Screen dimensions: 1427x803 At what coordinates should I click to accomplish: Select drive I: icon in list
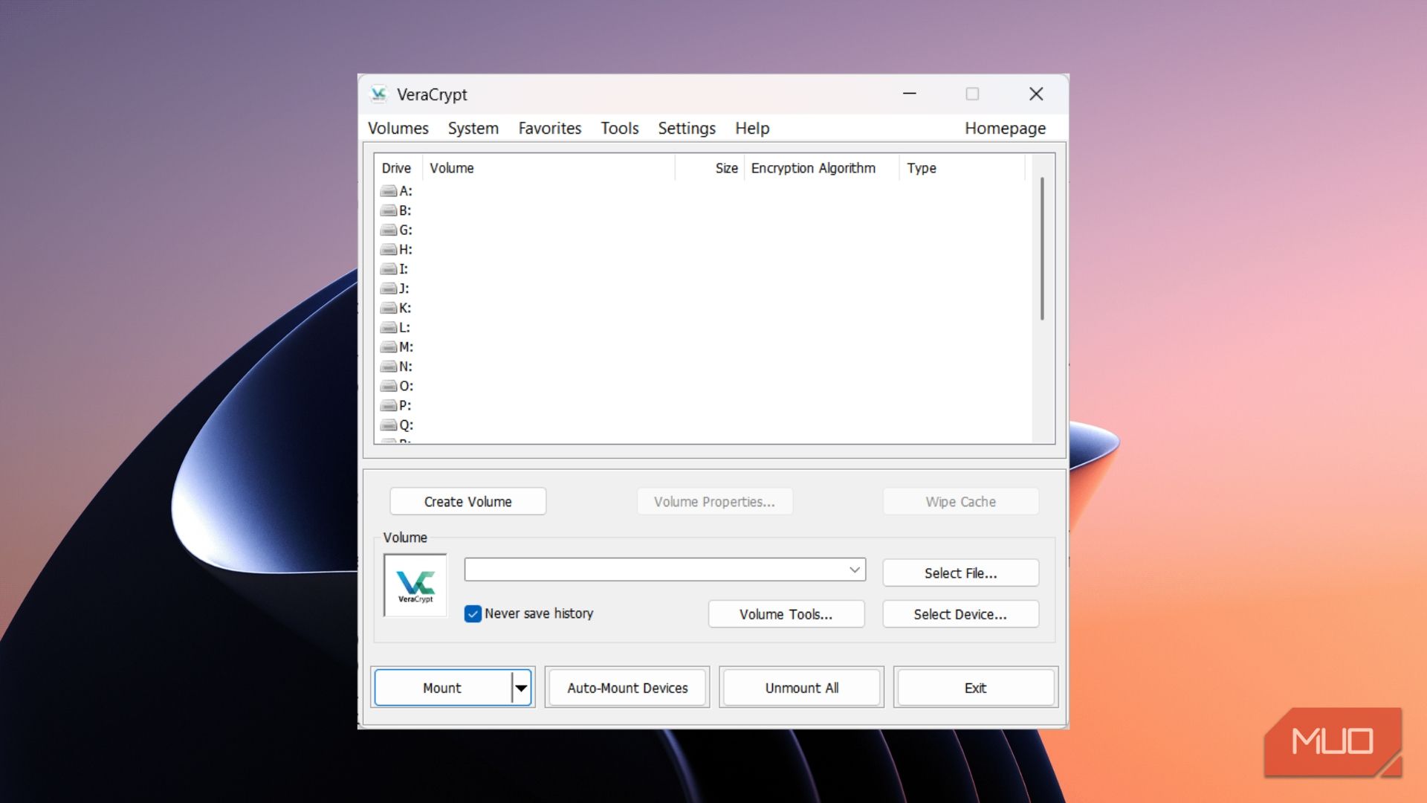coord(389,269)
